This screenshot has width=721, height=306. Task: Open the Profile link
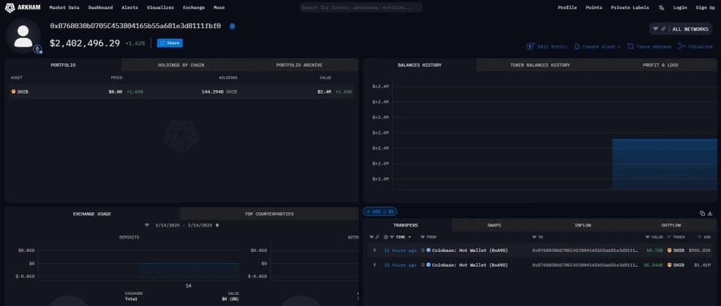[x=567, y=8]
